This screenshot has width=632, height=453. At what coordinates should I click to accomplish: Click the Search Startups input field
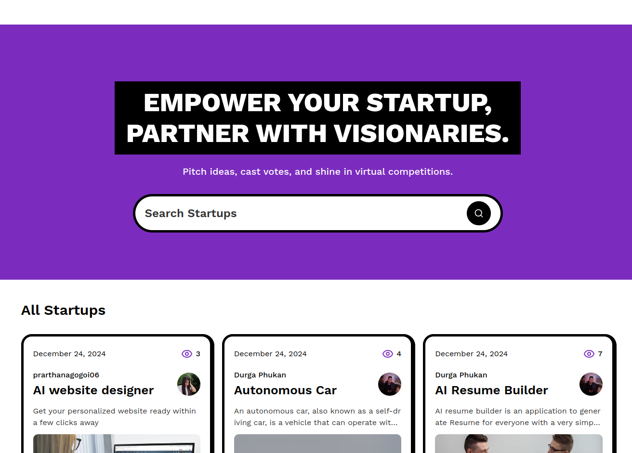299,213
